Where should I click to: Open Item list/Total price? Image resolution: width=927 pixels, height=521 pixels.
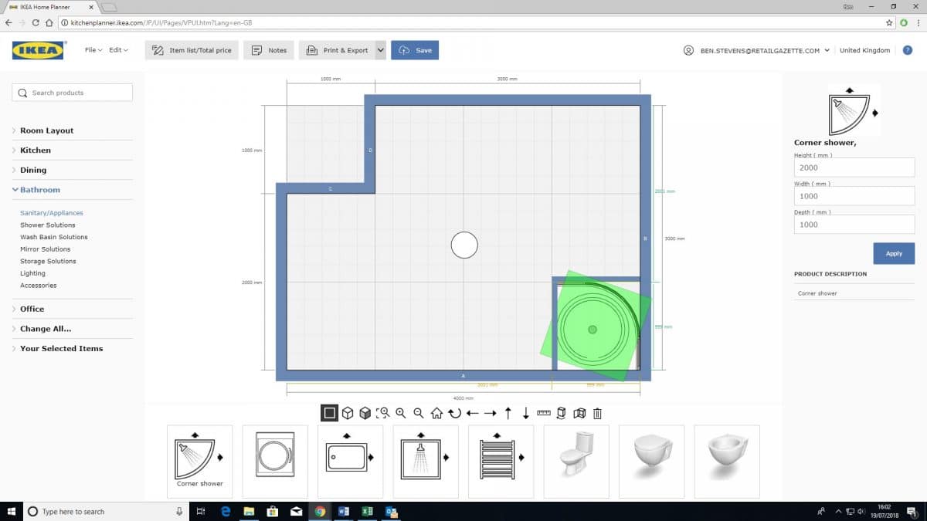(191, 49)
